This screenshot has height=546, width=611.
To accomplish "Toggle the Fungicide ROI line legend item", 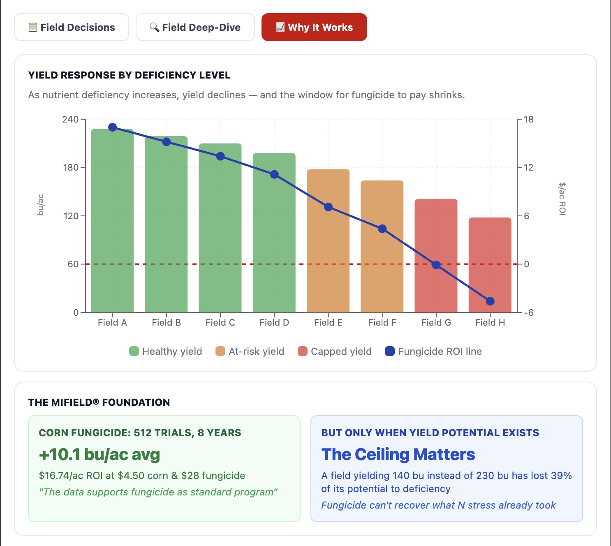I will pyautogui.click(x=433, y=352).
